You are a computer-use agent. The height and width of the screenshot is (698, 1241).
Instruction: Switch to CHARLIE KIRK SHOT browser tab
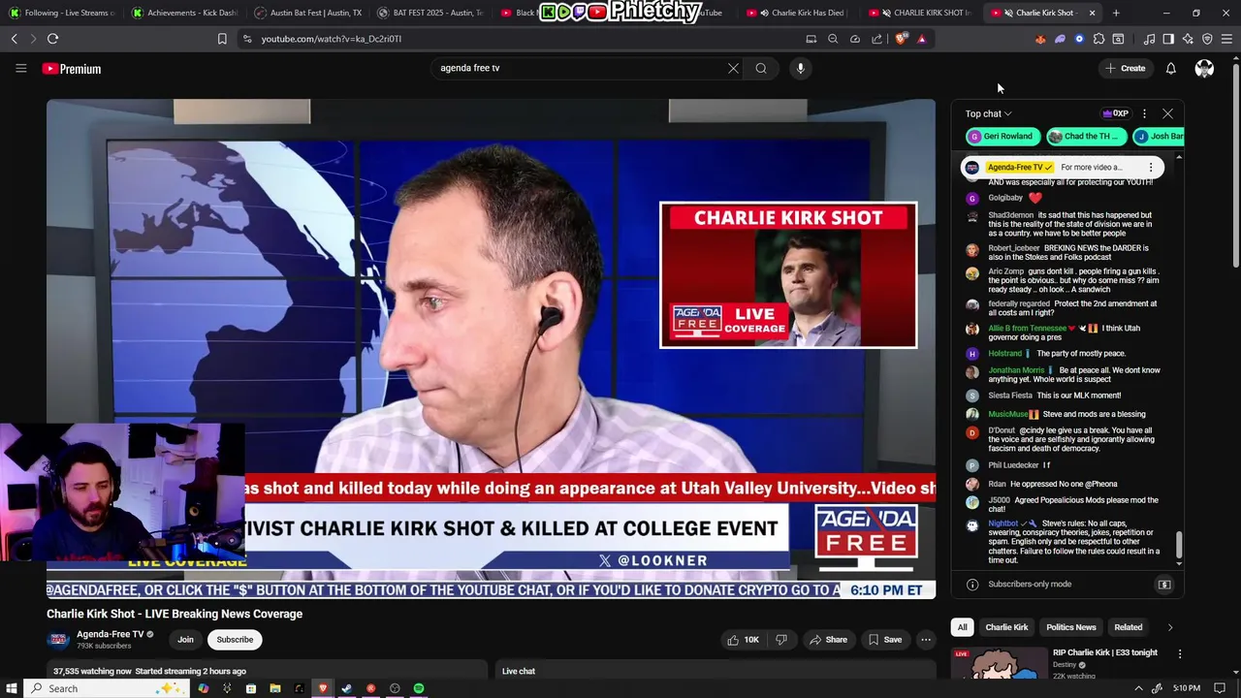click(921, 13)
